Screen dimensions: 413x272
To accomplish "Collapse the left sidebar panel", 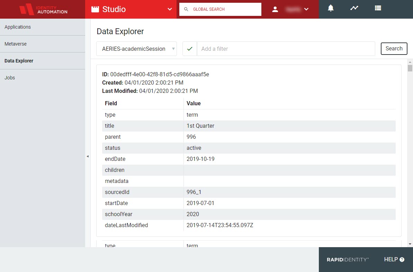I will pyautogui.click(x=88, y=156).
